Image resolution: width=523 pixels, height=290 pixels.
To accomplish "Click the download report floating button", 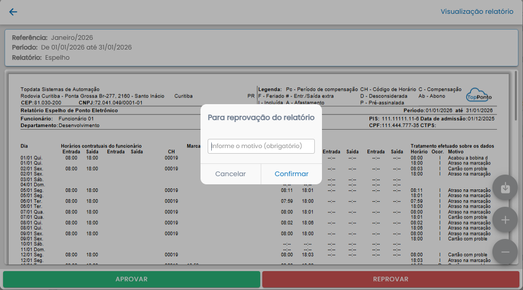I will [x=505, y=188].
